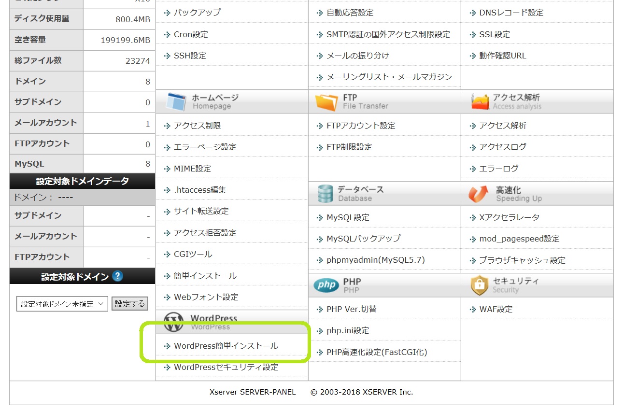This screenshot has height=411, width=623.
Task: Click the ディスク使用量 label
Action: 42,19
